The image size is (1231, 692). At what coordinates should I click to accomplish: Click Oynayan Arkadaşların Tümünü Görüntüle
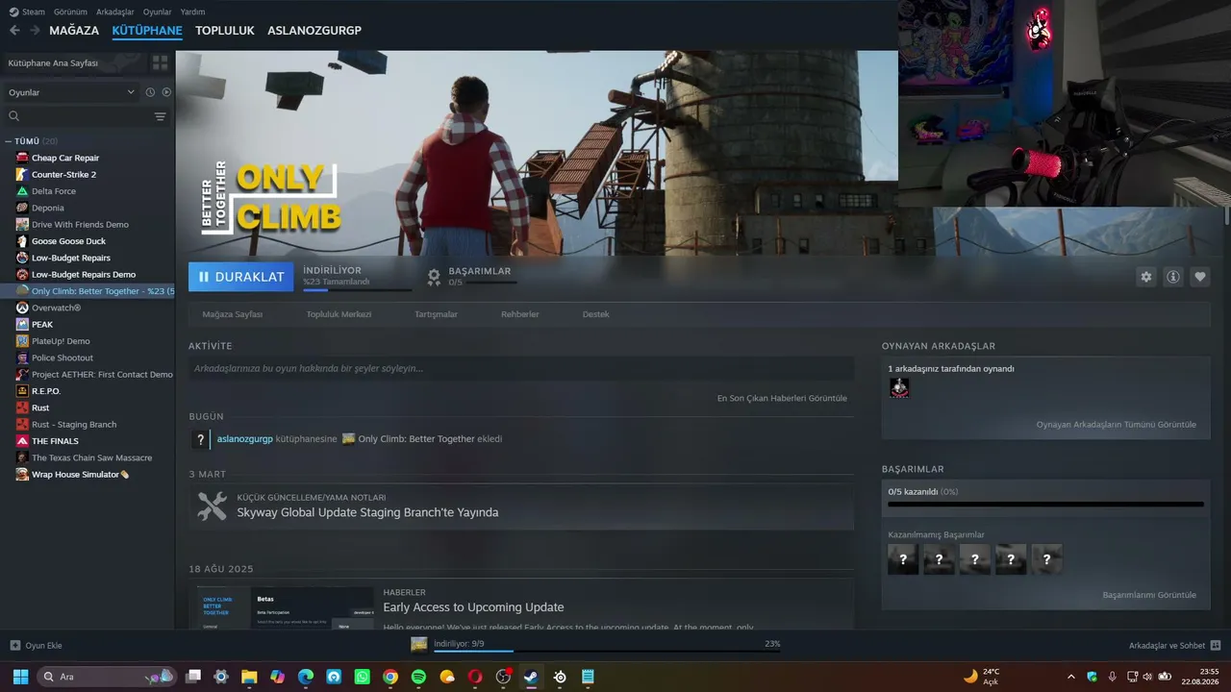coord(1117,424)
